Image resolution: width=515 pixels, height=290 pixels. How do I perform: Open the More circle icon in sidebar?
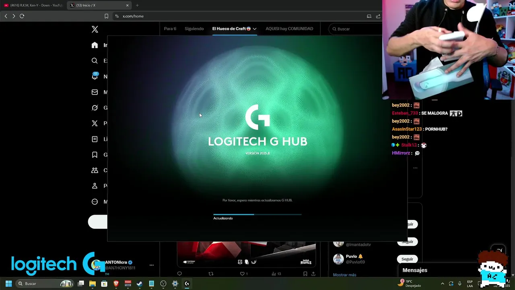[x=95, y=202]
